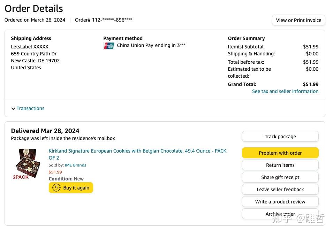Open the Kirkland Signature European Cookies product link

137,151
